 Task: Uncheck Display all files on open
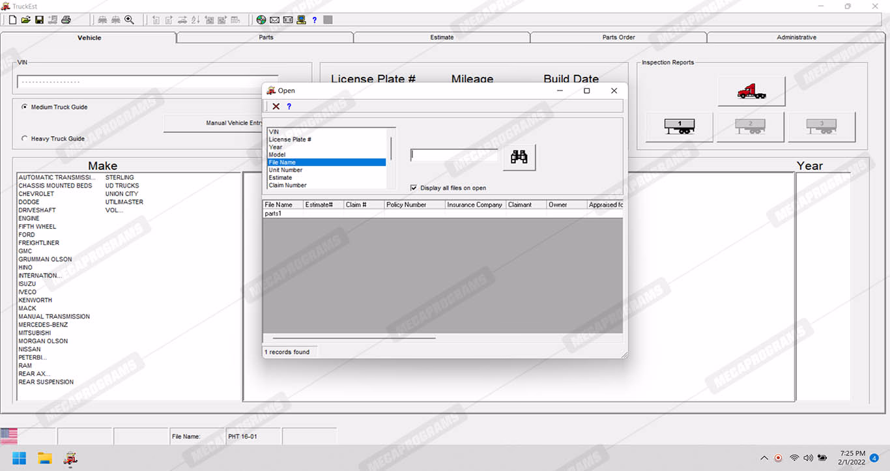tap(414, 188)
